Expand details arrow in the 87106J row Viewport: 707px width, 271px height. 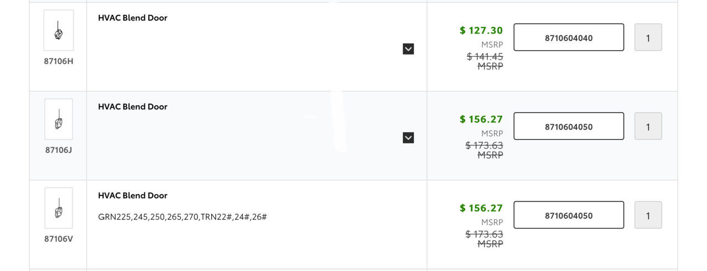pyautogui.click(x=408, y=137)
